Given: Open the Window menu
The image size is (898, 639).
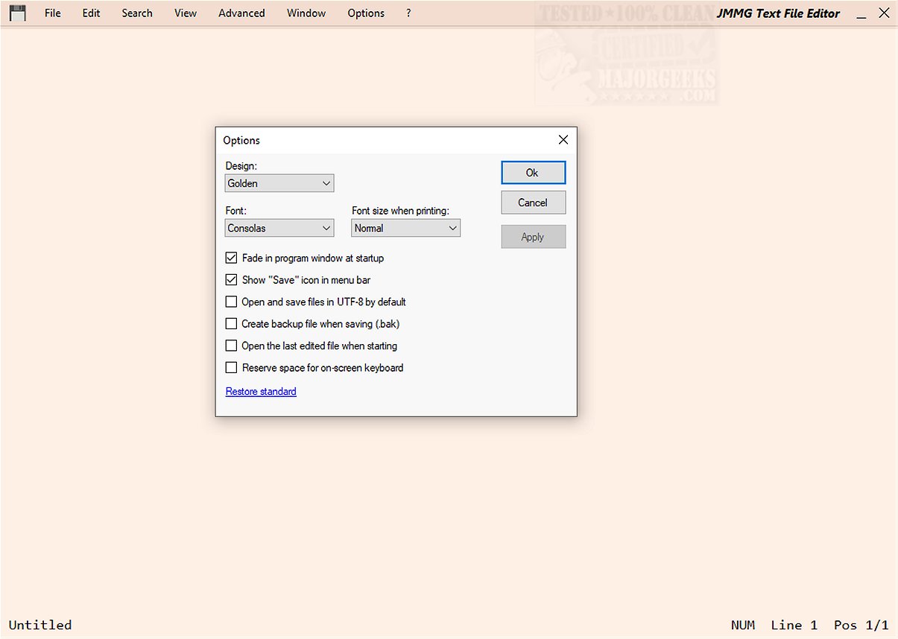Looking at the screenshot, I should coord(306,13).
